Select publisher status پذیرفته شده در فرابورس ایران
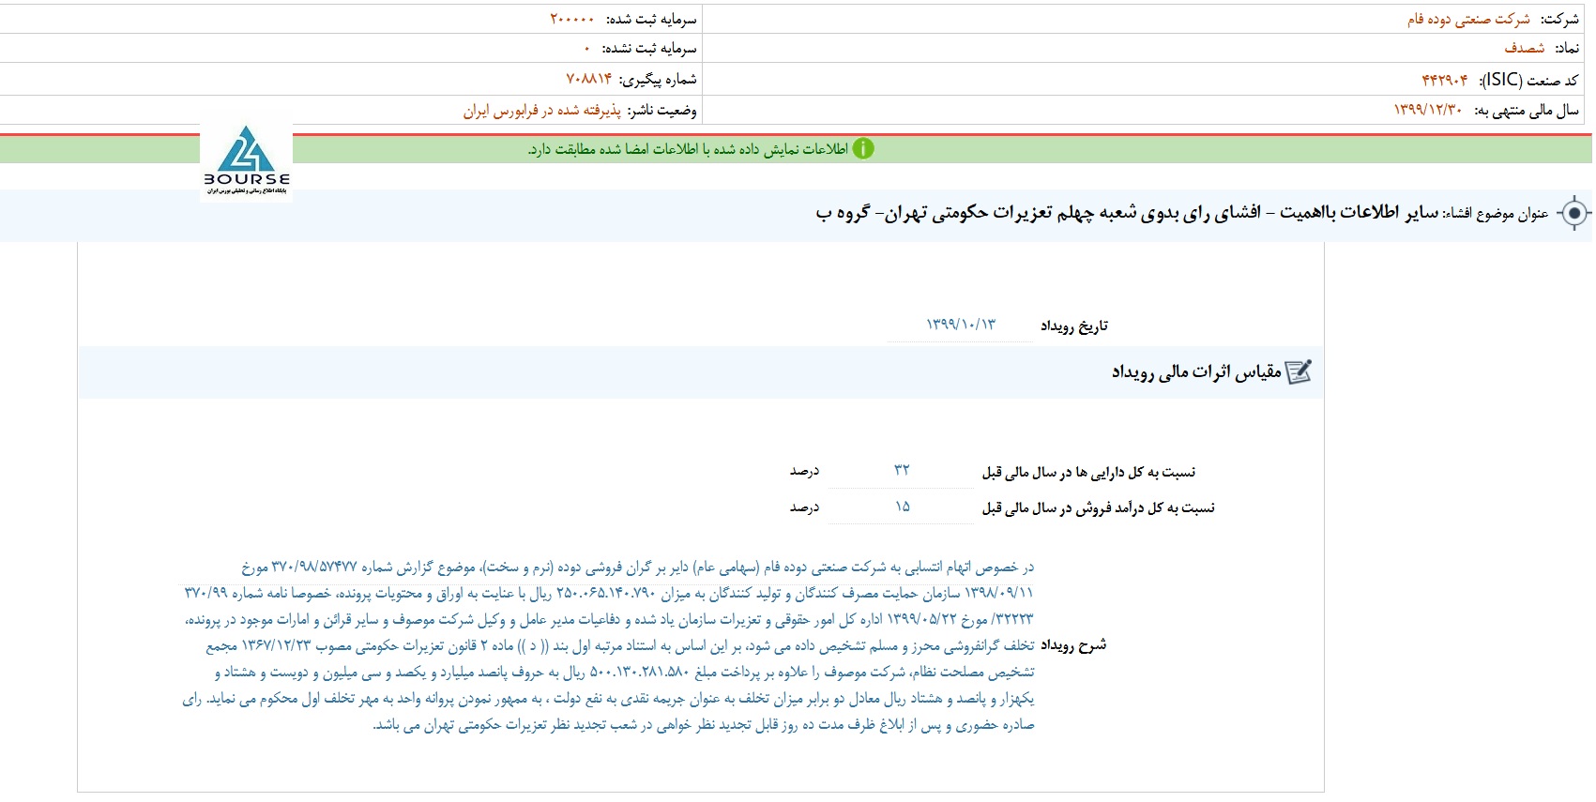 point(542,111)
